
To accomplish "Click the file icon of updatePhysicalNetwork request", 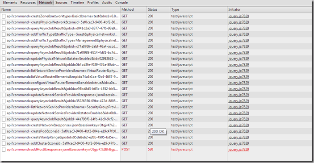I will pyautogui.click(x=4, y=59).
